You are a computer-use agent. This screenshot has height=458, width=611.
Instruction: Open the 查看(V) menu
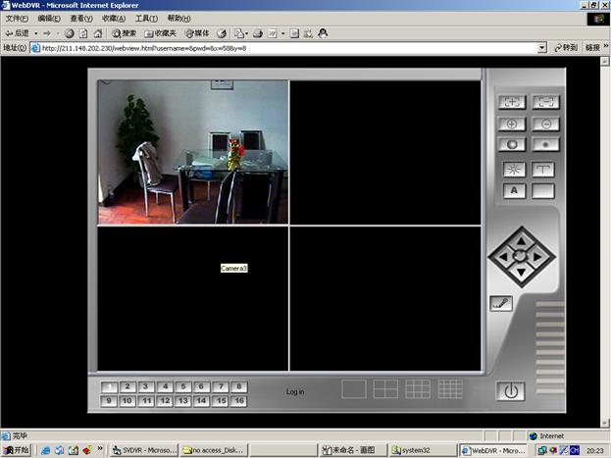click(82, 19)
